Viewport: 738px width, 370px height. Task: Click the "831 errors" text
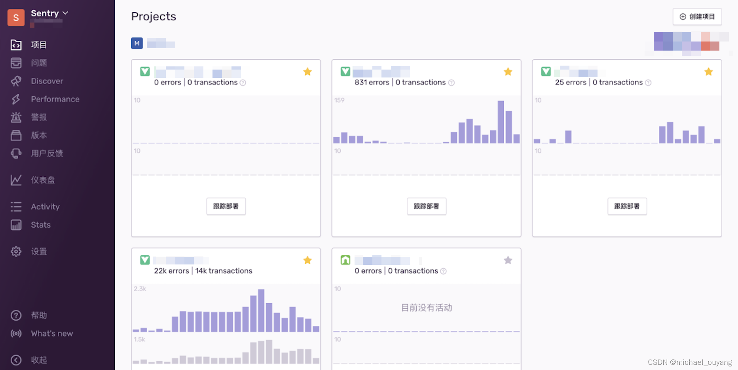pos(372,82)
